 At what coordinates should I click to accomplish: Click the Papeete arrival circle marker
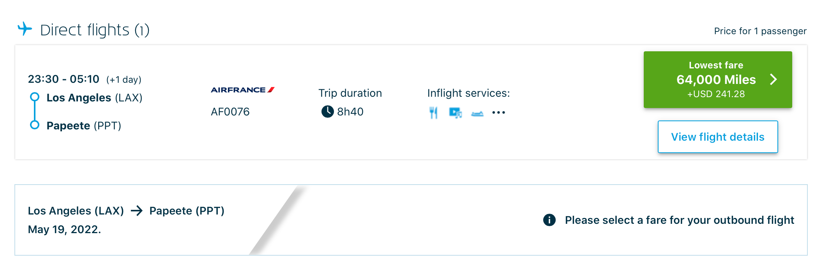pos(35,125)
